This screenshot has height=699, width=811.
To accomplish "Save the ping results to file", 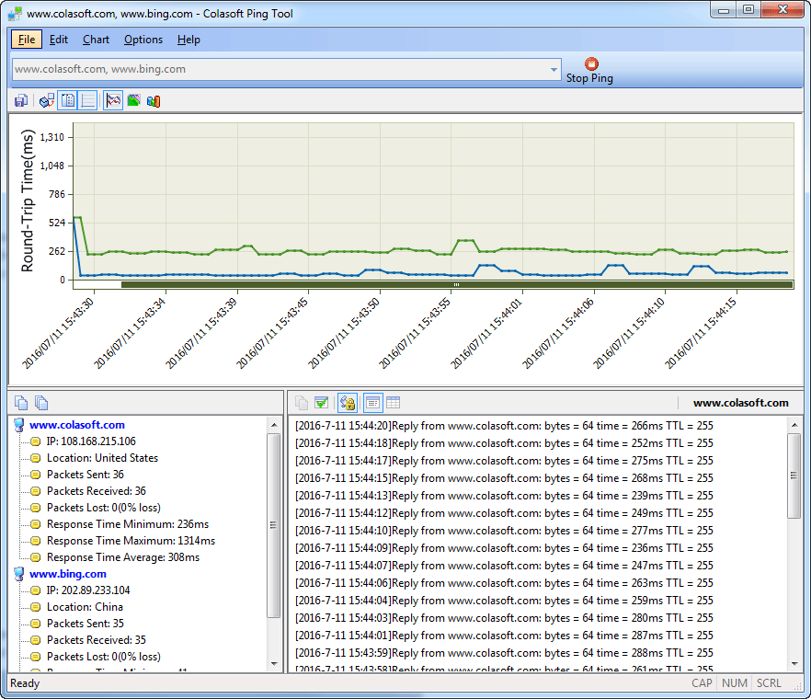I will pos(20,99).
